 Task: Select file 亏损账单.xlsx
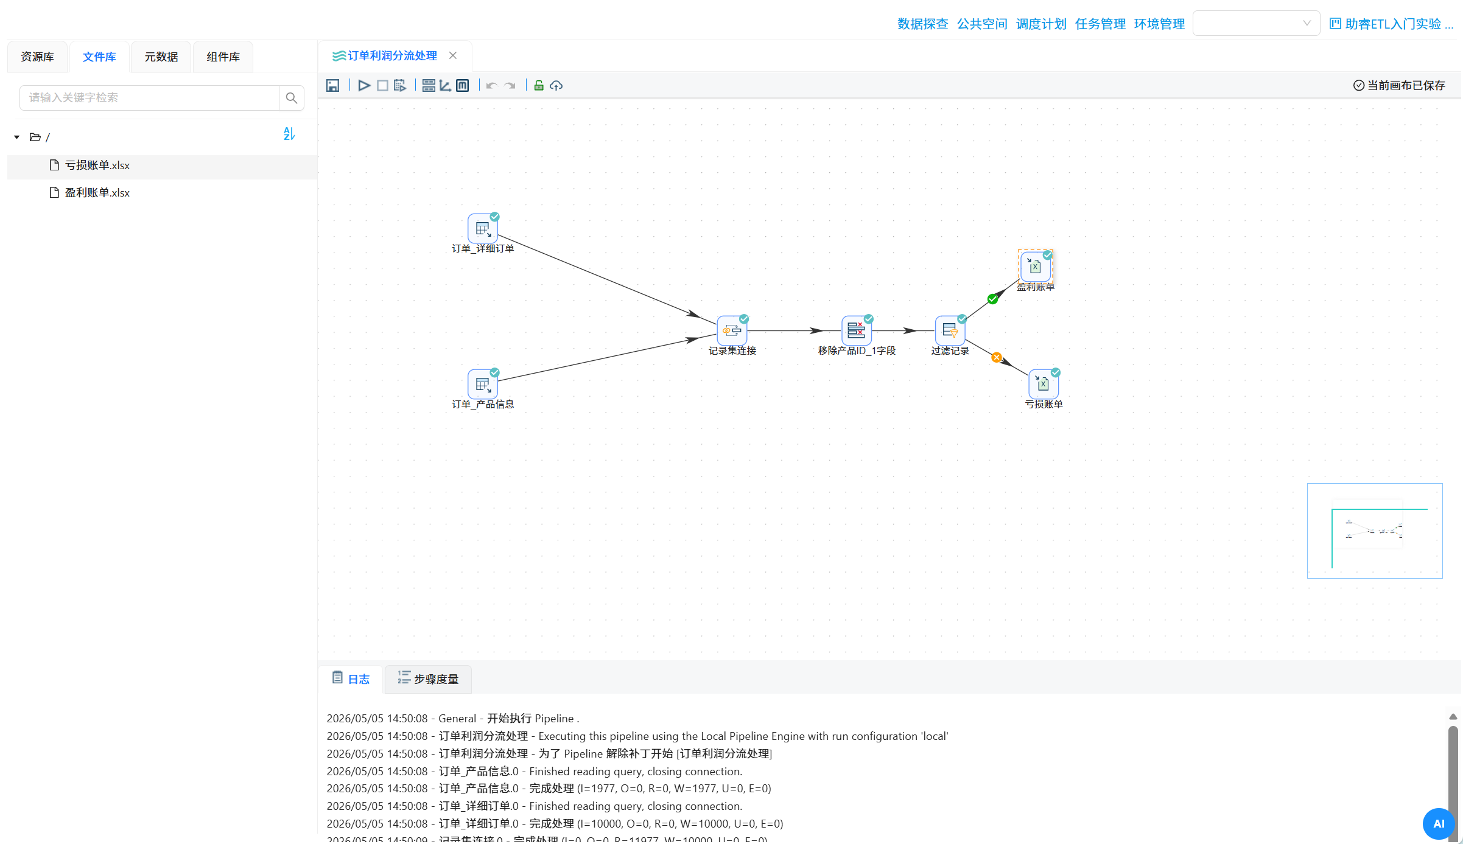(162, 166)
